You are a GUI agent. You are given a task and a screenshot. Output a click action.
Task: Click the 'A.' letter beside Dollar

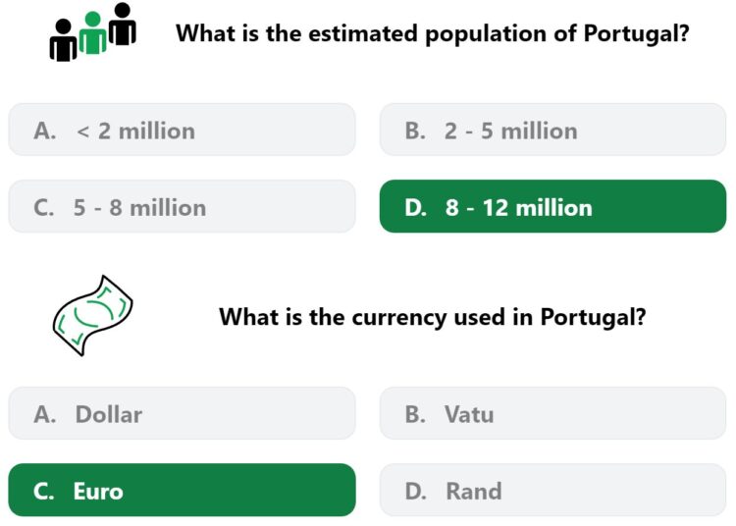[44, 414]
